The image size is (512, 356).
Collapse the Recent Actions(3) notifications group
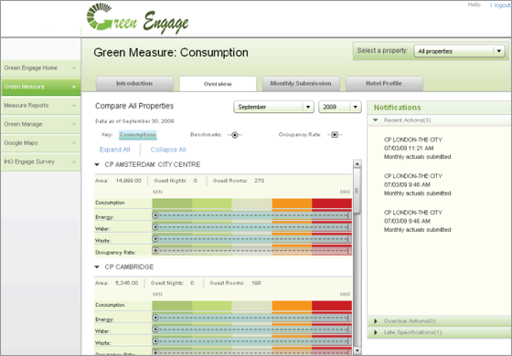tap(376, 120)
